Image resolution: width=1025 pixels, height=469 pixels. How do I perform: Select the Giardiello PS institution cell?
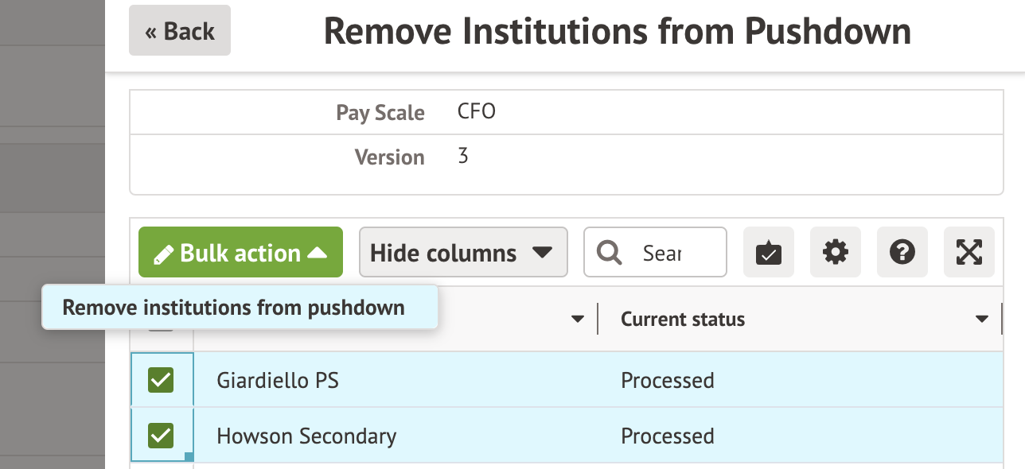click(x=278, y=381)
